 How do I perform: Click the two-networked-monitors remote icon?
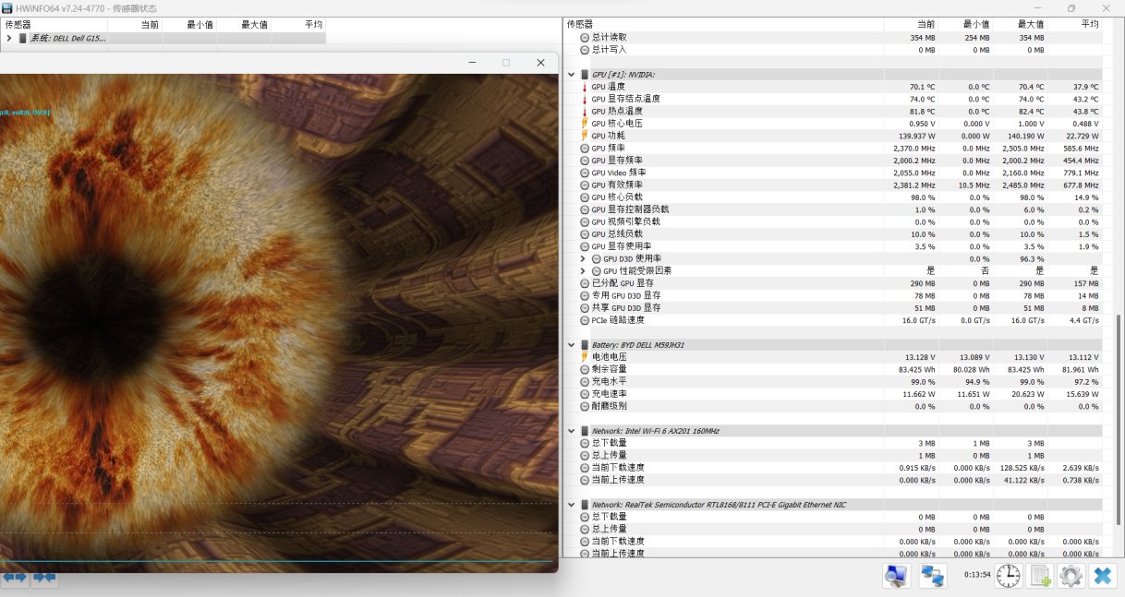[934, 576]
